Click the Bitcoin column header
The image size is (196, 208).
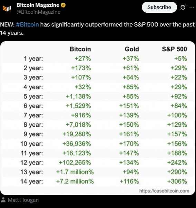[x=80, y=49]
